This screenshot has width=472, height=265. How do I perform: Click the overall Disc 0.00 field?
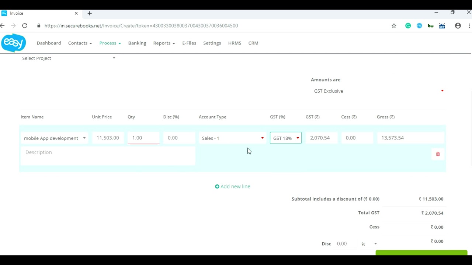click(x=346, y=244)
